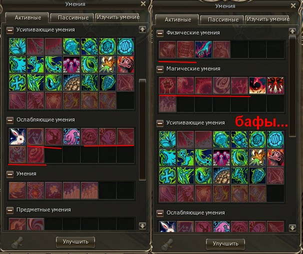Switch to left Пассивные tab
Screen dimensions: 303x254
73,18
